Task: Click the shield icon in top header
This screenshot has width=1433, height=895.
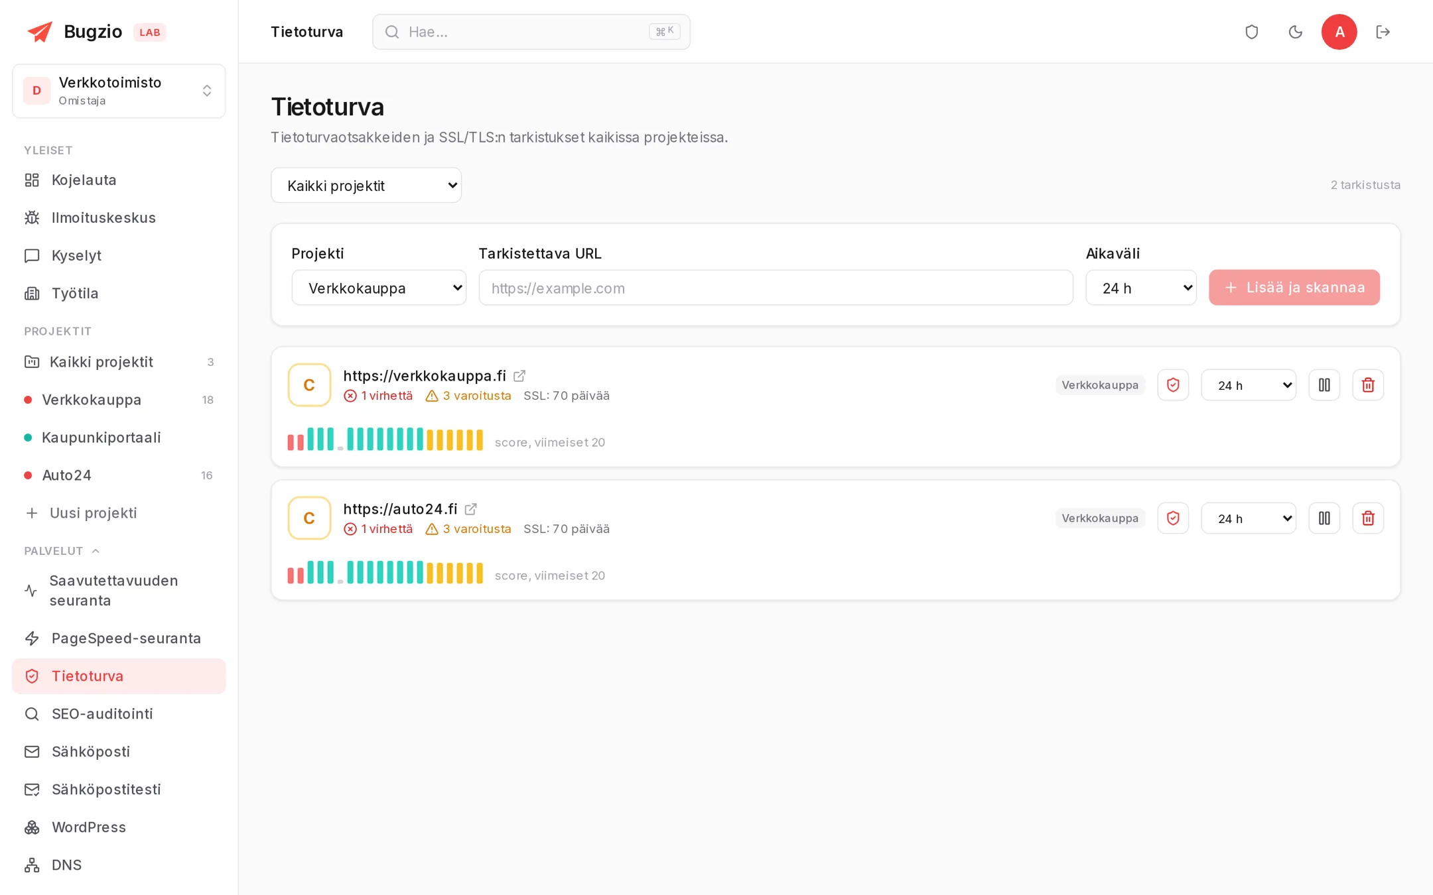Action: click(1251, 32)
